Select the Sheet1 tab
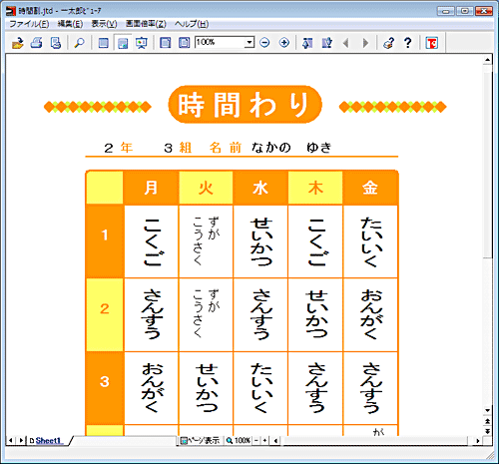The image size is (499, 464). point(48,441)
